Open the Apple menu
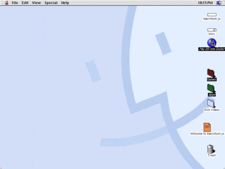Image resolution: width=225 pixels, height=169 pixels. (6, 3)
